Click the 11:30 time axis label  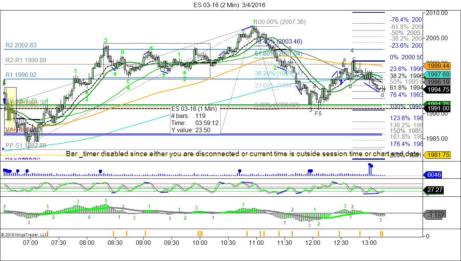285,242
